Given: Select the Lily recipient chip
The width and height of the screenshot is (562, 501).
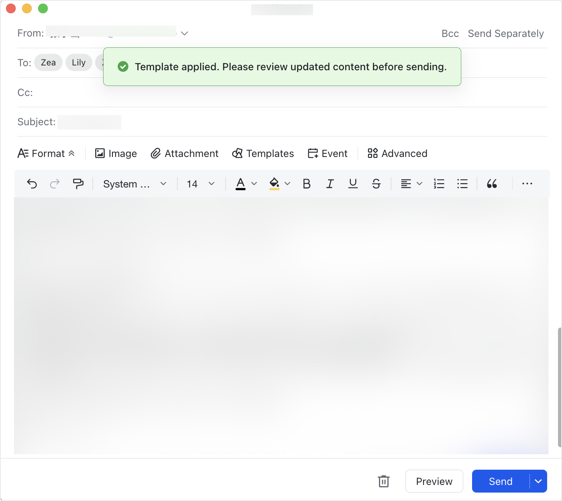Looking at the screenshot, I should (x=79, y=63).
